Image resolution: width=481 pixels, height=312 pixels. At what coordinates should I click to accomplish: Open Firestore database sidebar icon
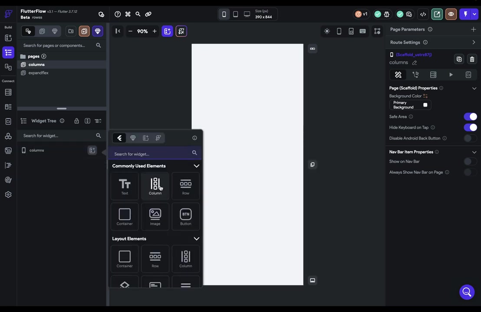tap(8, 92)
